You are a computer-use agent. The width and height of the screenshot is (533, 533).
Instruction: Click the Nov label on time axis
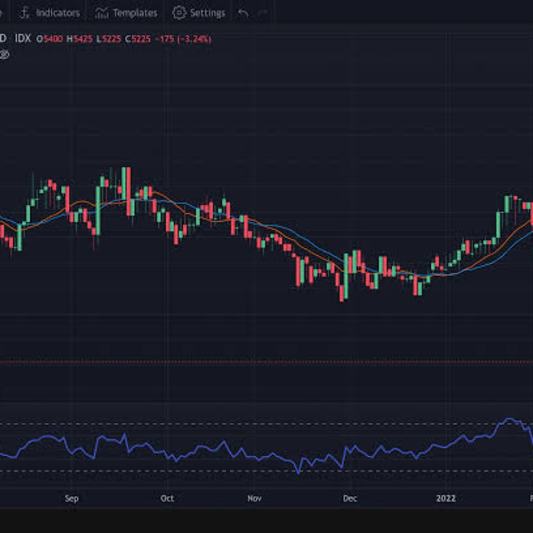tap(254, 498)
